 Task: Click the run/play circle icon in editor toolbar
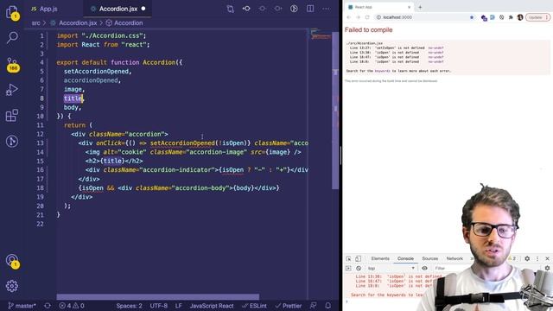click(294, 9)
